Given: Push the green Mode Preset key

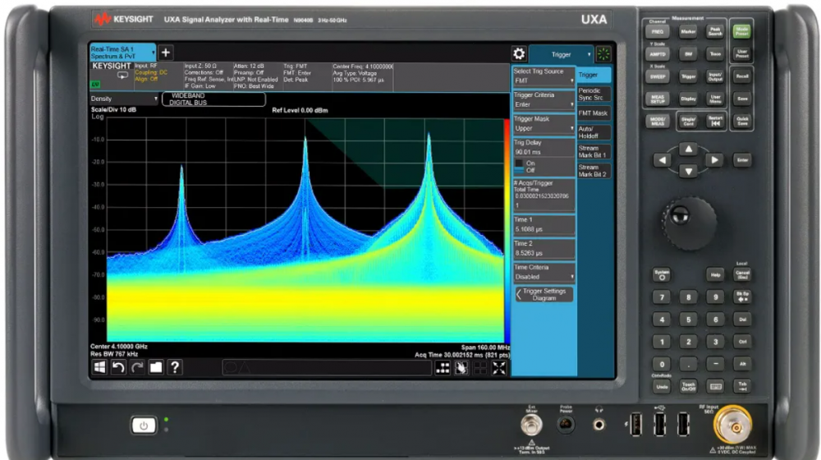Looking at the screenshot, I should [742, 31].
